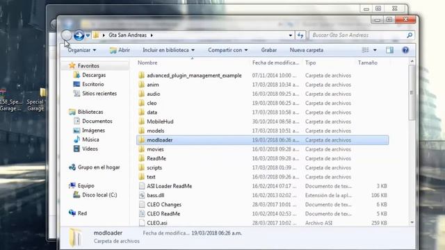Viewport: 445px width, 250px height.
Task: Select Equipo in the navigation pane
Action: [x=86, y=185]
